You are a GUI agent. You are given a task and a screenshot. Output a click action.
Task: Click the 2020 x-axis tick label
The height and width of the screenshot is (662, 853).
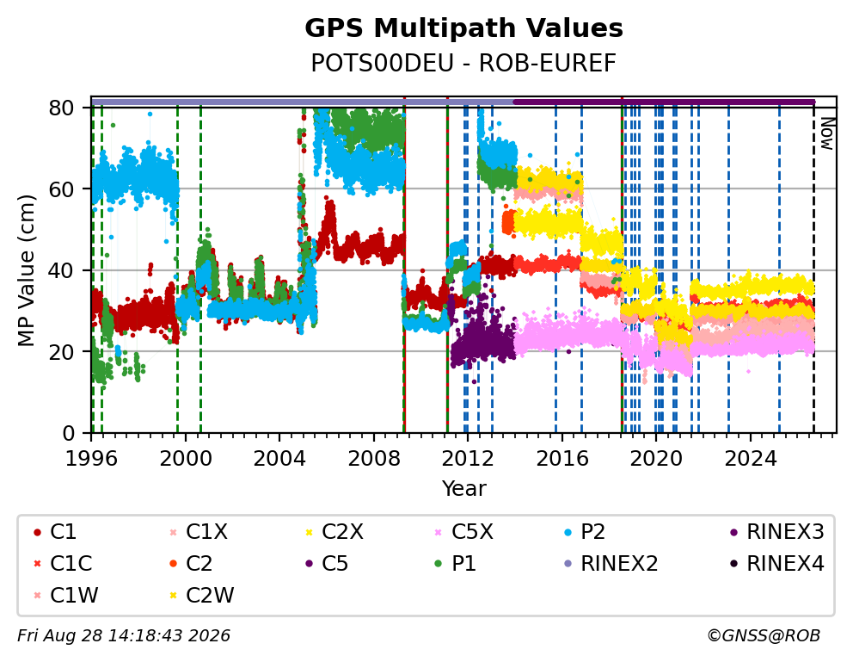click(x=656, y=459)
